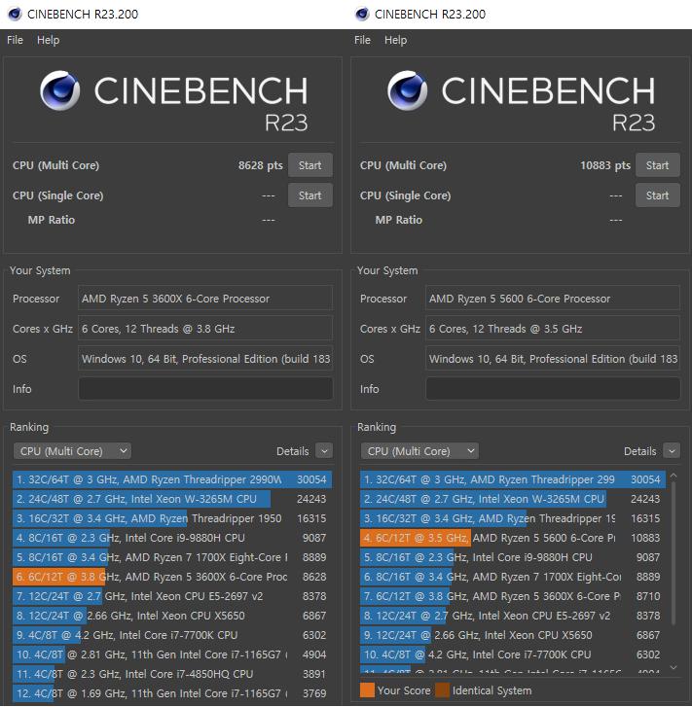Select Core i9-9880H row in right ranking
This screenshot has height=707, width=692.
(513, 557)
